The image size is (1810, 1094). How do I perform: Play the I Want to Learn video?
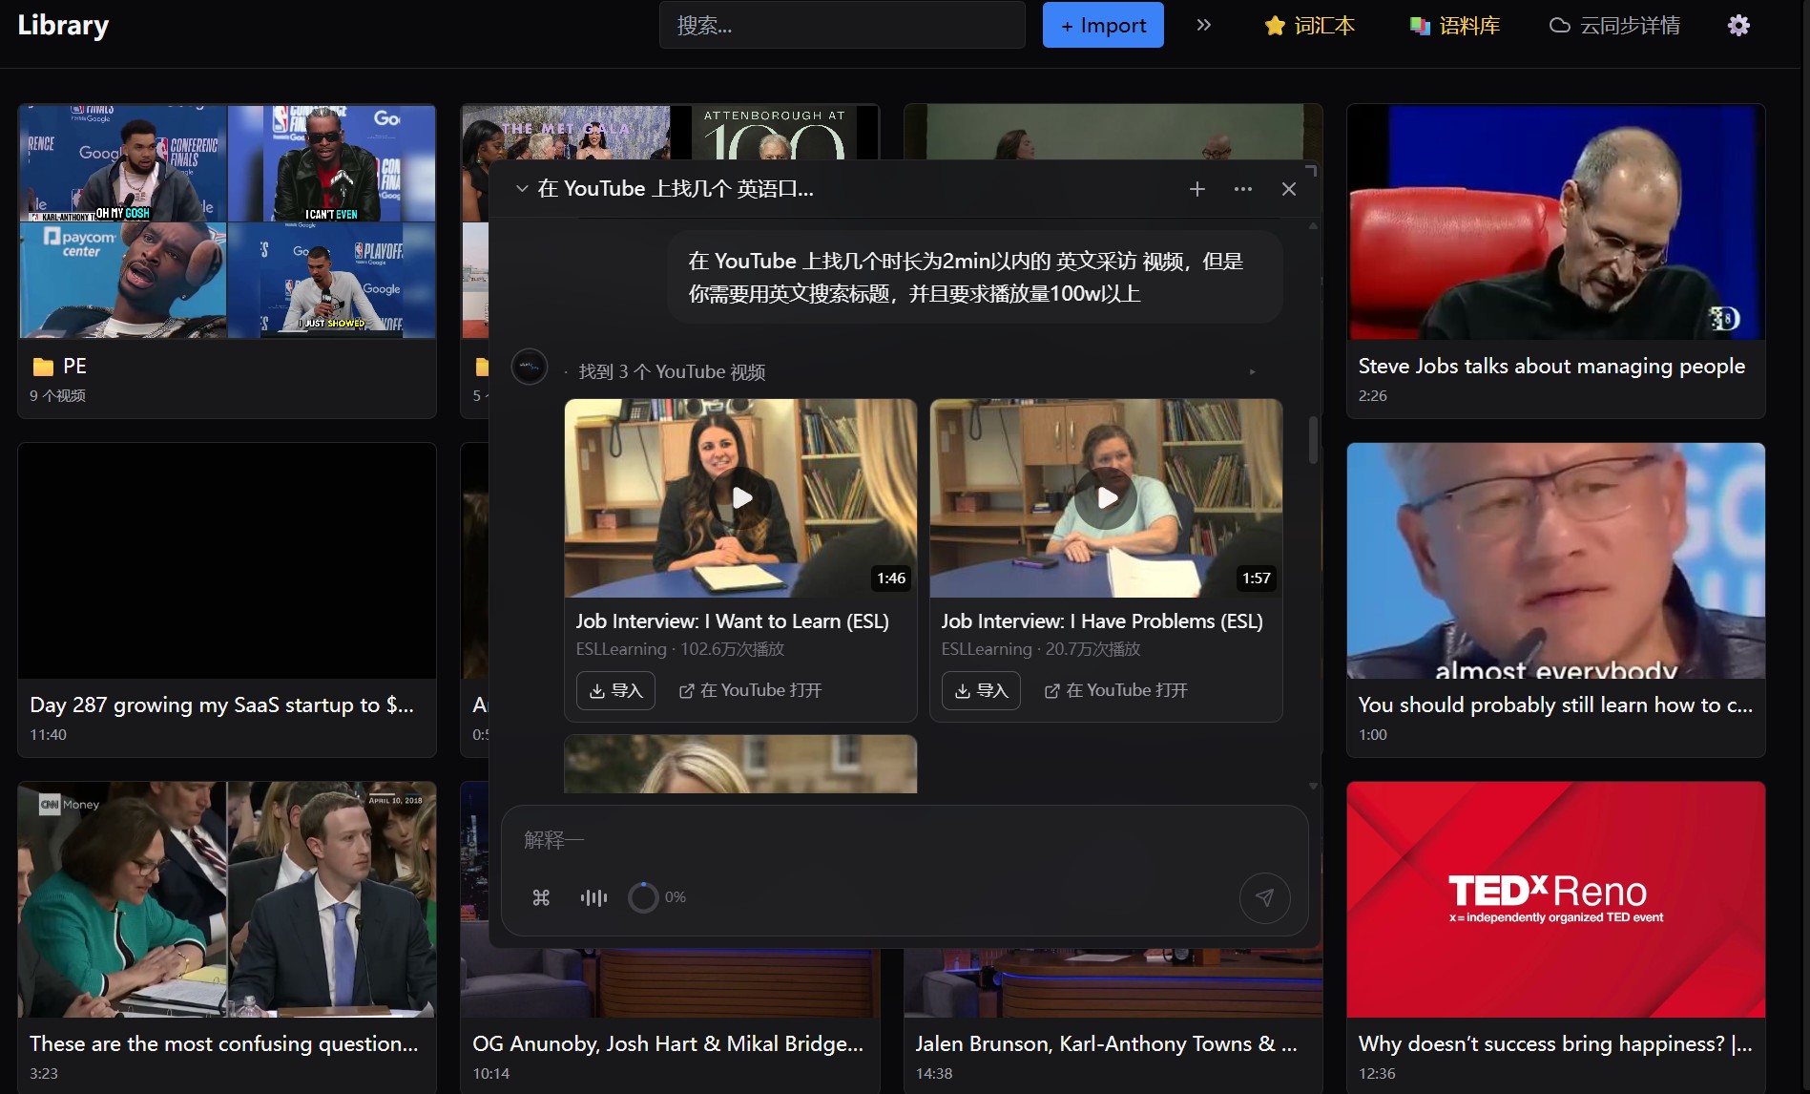740,497
